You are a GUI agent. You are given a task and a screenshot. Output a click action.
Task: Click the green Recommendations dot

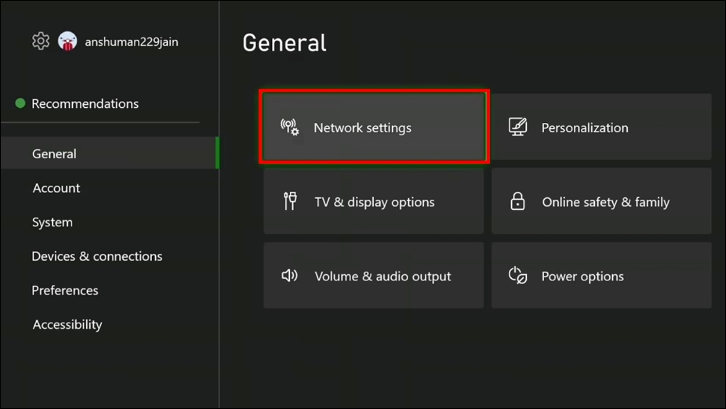pyautogui.click(x=20, y=103)
